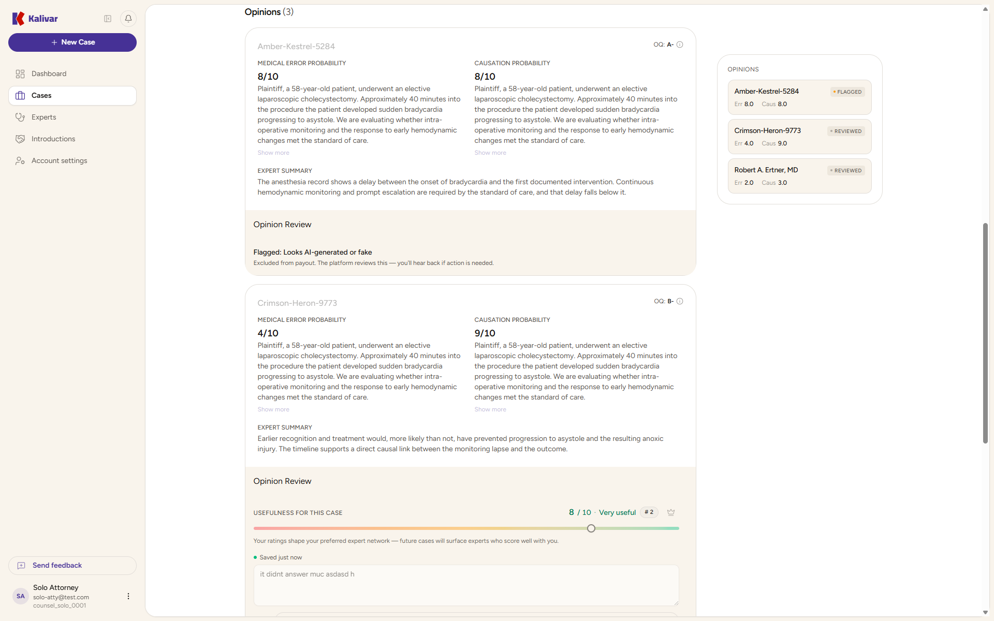Go to the Dashboard
This screenshot has width=994, height=621.
[72, 73]
